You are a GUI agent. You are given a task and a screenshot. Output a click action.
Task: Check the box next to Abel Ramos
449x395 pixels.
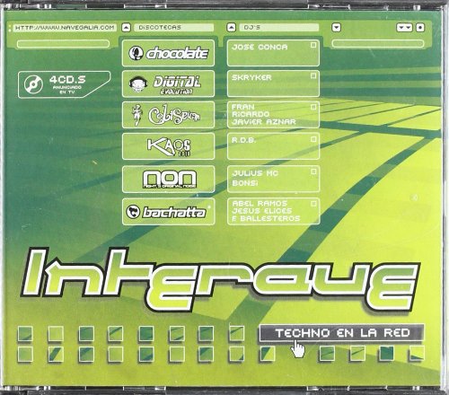(x=313, y=204)
